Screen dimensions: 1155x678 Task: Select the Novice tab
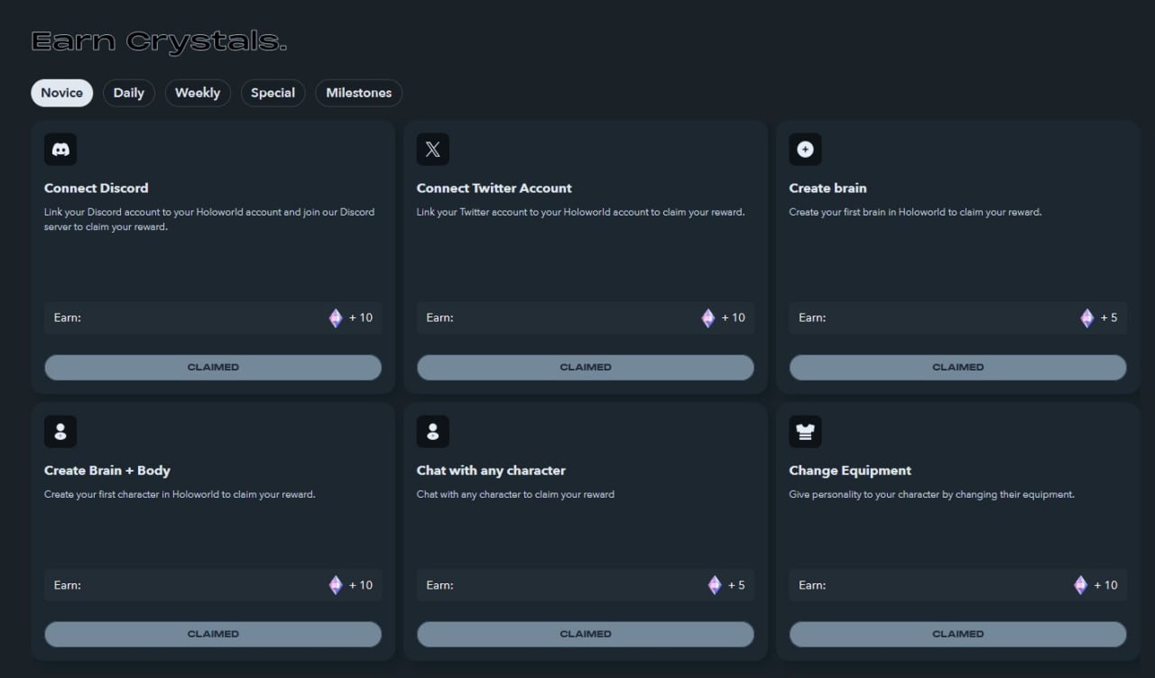point(61,93)
